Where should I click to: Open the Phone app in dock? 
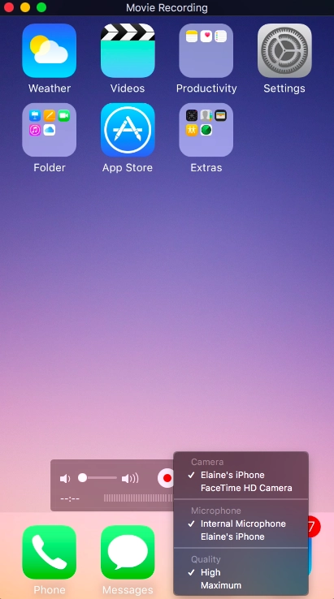point(50,552)
